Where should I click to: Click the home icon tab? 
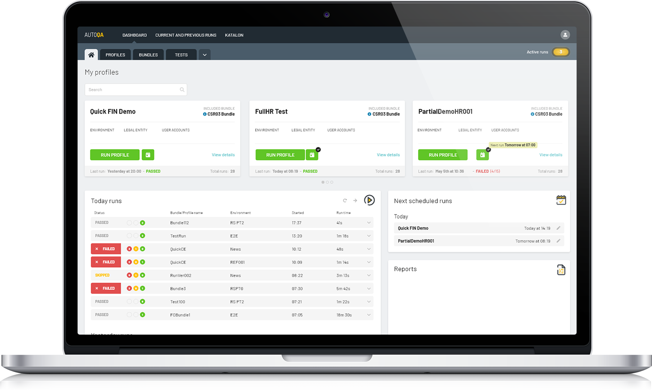91,55
